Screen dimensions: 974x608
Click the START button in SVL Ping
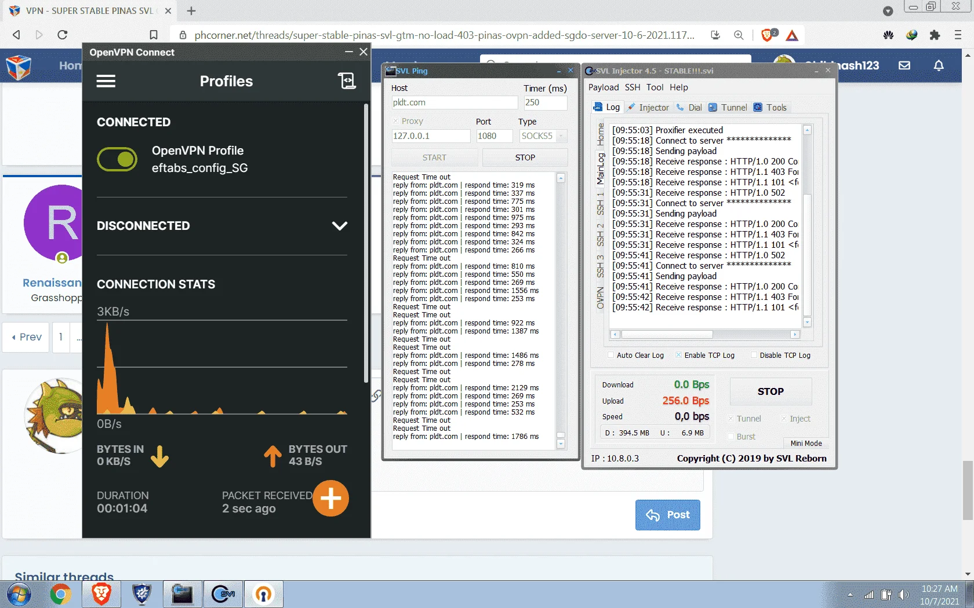[434, 158]
